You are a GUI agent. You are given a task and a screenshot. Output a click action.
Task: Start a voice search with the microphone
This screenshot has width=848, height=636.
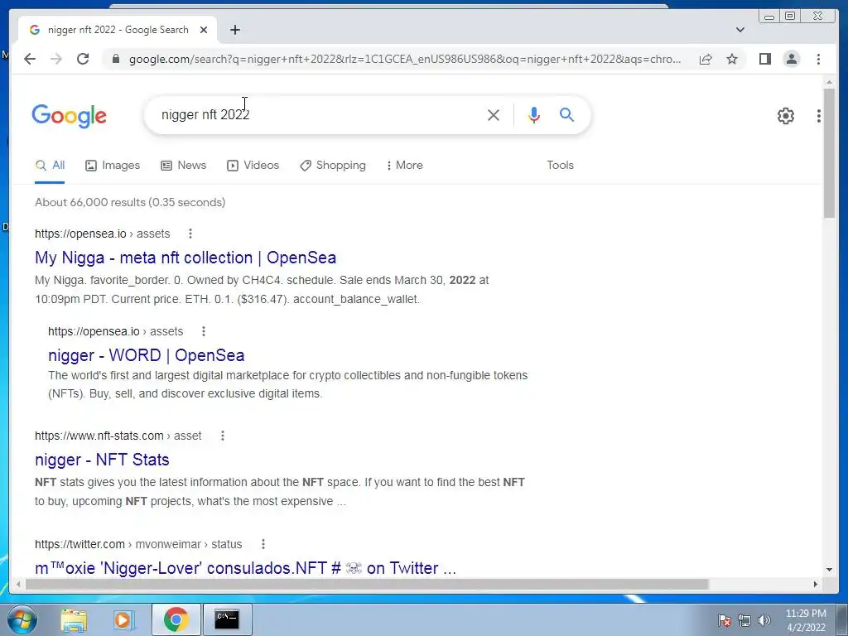point(534,114)
